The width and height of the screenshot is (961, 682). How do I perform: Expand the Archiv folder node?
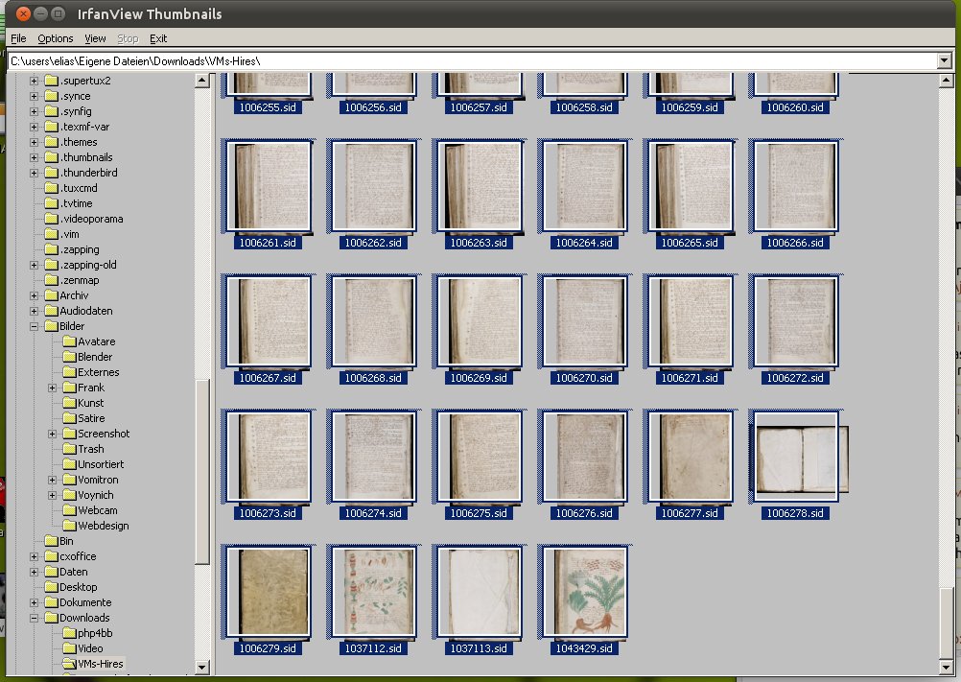(x=35, y=295)
